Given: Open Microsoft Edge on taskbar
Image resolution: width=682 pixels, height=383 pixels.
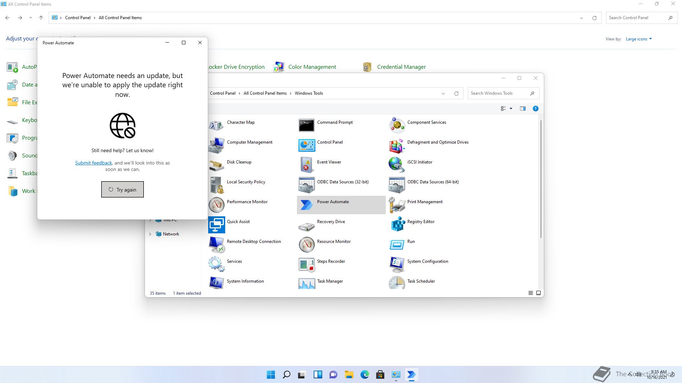Looking at the screenshot, I should (x=364, y=374).
